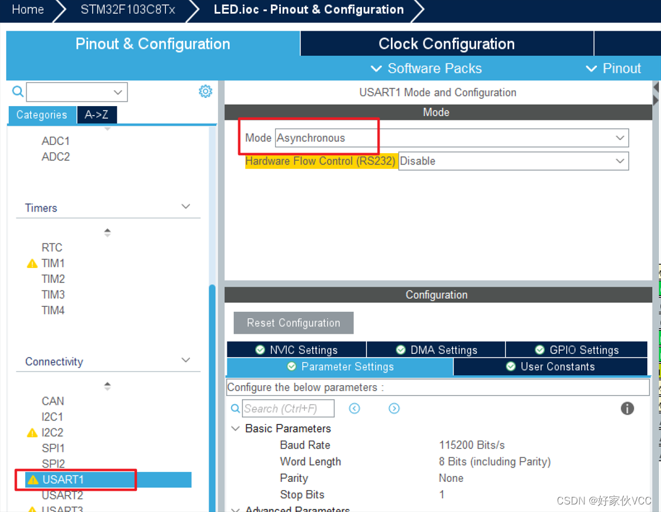Click the warning icon beside TIM1

point(32,264)
